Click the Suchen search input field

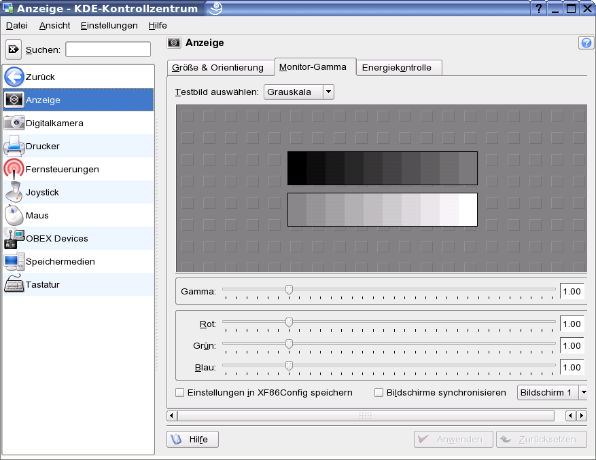108,50
